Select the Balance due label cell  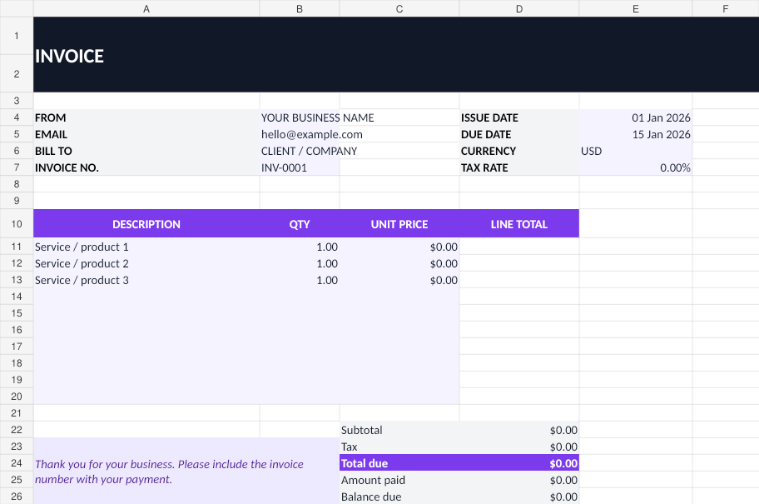point(399,497)
